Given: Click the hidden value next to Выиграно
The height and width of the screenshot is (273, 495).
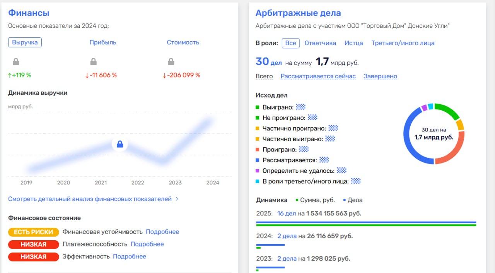Looking at the screenshot, I should [300, 107].
